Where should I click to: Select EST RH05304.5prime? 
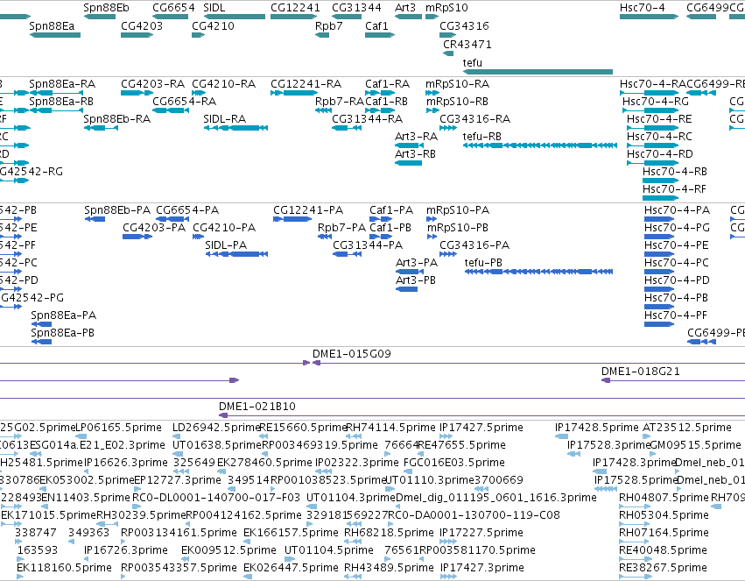[x=636, y=524]
